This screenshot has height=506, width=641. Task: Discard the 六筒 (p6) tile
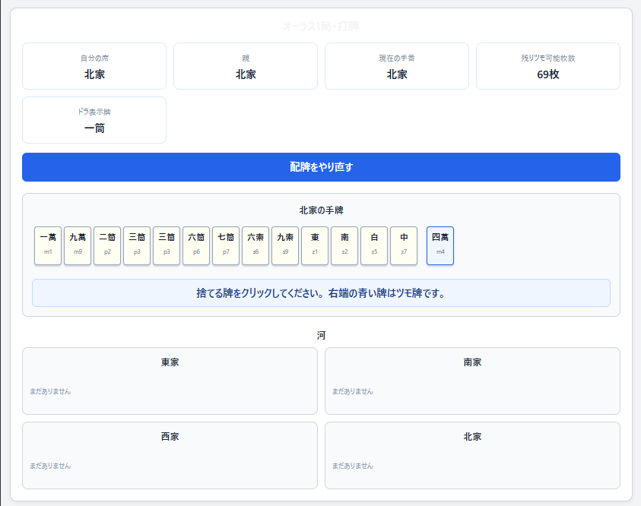[196, 246]
